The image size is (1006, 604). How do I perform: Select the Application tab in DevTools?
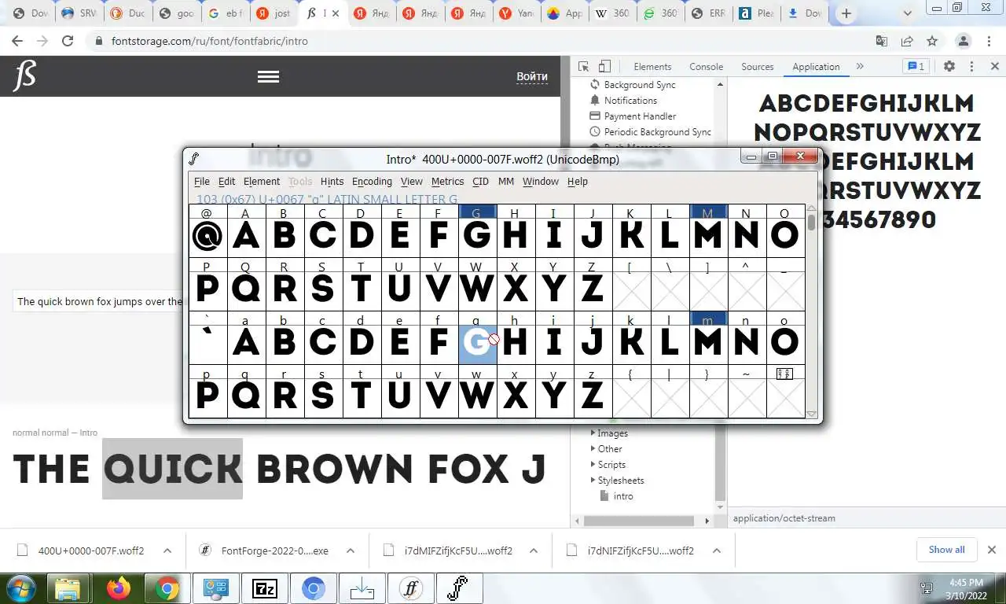click(816, 67)
